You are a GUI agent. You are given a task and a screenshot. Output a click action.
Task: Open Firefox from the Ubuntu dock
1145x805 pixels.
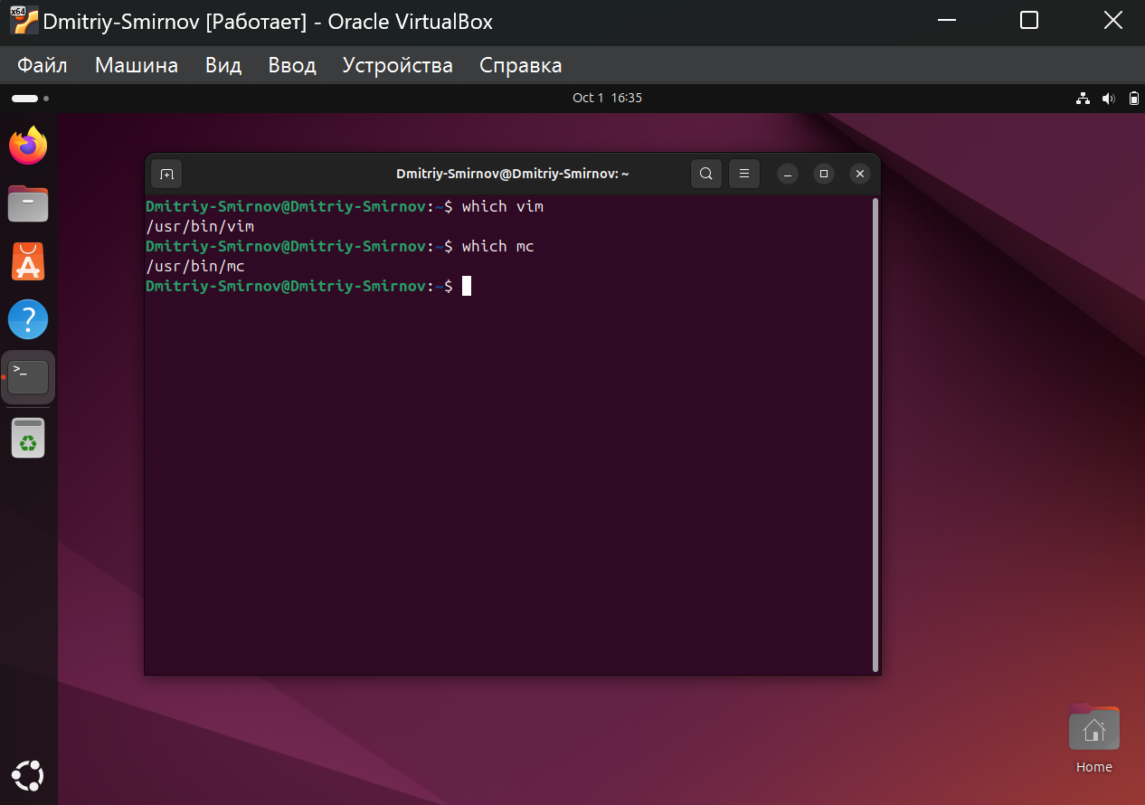[x=28, y=146]
